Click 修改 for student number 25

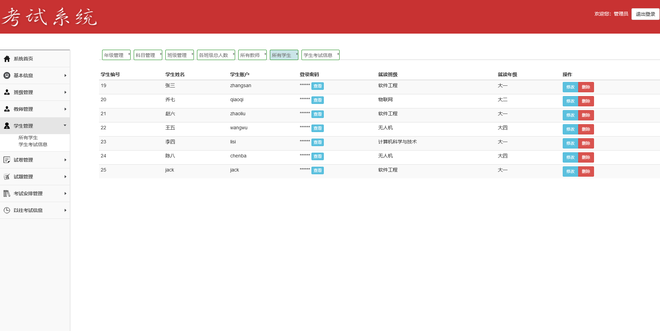click(570, 172)
